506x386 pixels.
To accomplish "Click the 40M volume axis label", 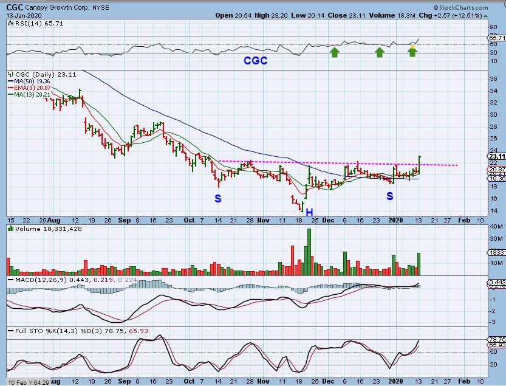I will click(x=497, y=227).
